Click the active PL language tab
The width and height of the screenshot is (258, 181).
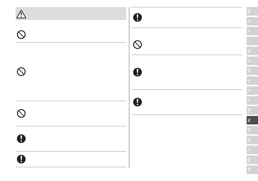coord(252,120)
